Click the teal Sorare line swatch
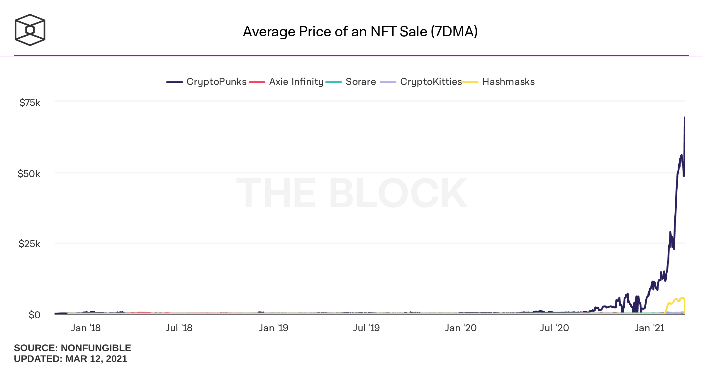The height and width of the screenshot is (369, 704). coord(334,82)
